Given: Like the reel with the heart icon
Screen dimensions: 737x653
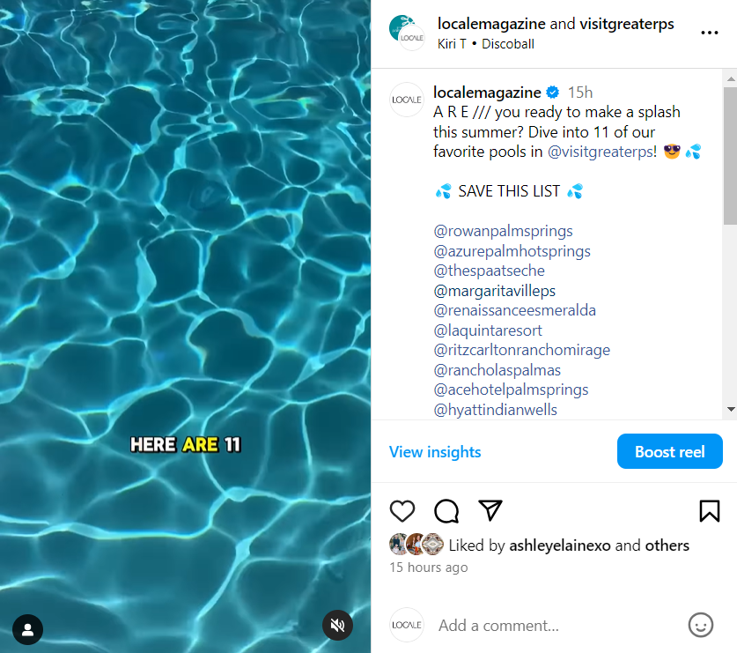Looking at the screenshot, I should (x=402, y=511).
